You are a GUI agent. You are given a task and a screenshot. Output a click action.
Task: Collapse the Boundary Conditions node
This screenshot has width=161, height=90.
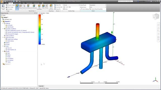(x=3, y=29)
